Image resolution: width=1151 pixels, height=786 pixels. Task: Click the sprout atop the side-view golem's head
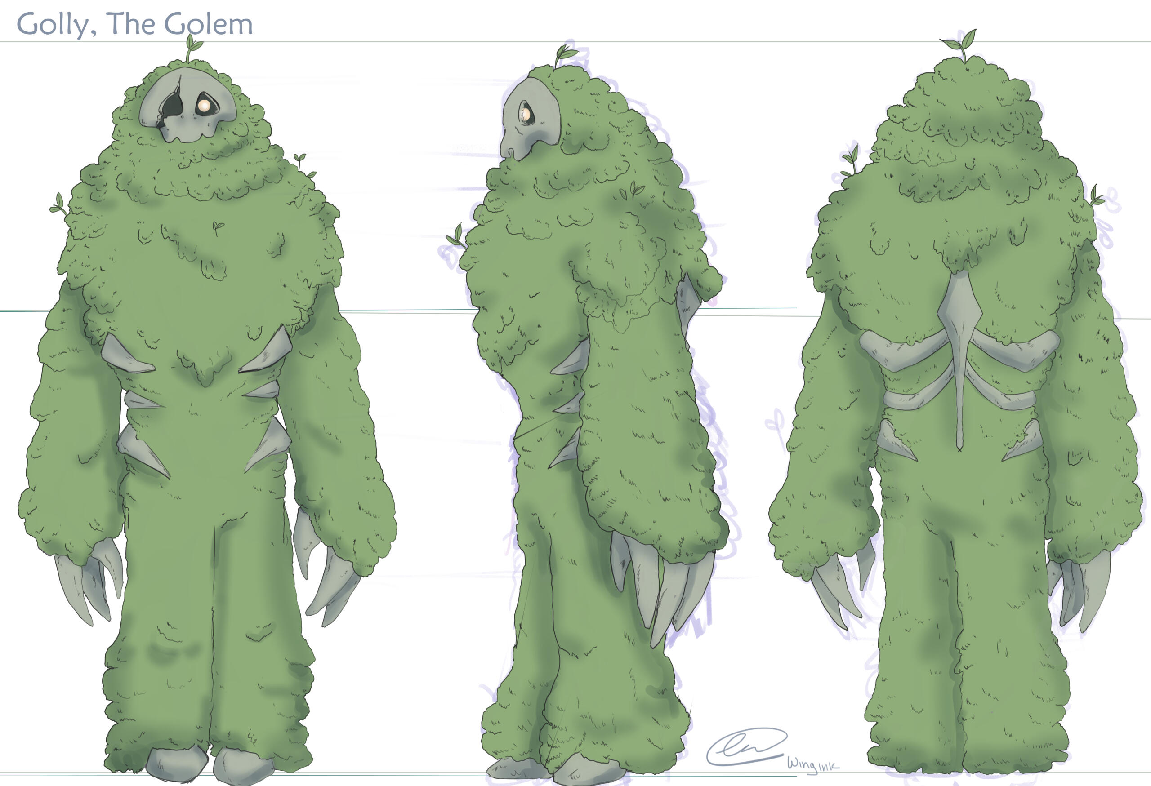click(564, 53)
